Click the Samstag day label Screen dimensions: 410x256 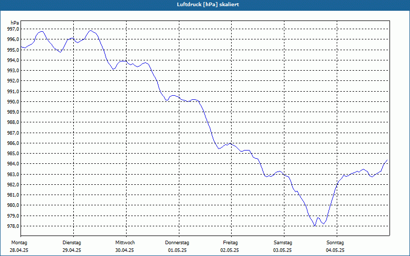click(x=283, y=243)
